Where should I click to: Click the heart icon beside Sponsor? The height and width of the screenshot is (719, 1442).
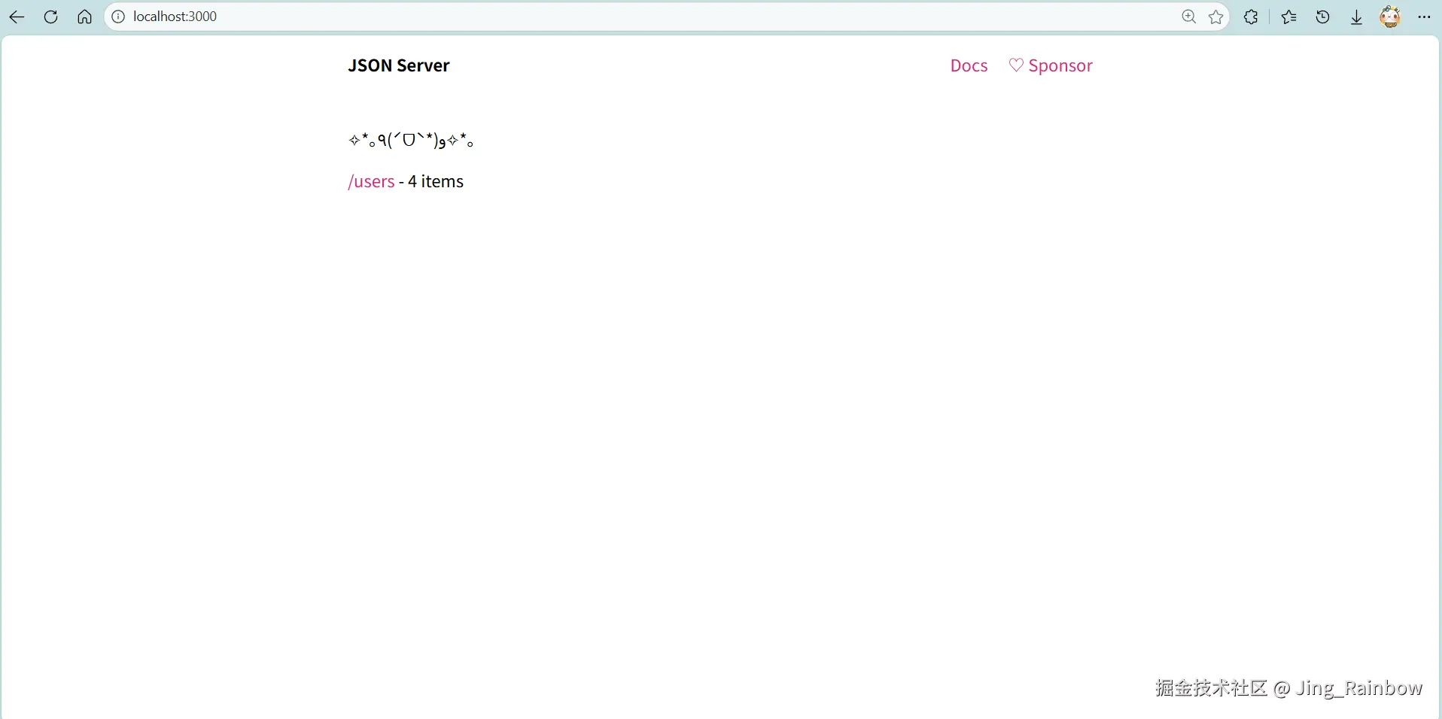(1016, 65)
